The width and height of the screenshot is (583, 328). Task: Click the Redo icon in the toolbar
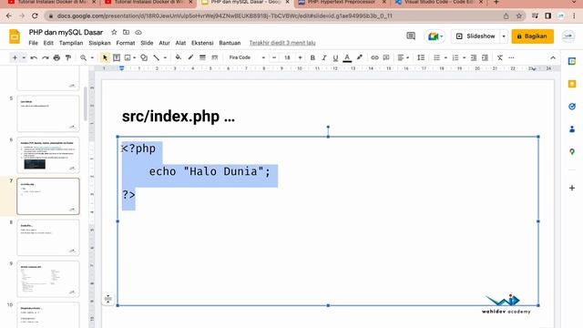point(46,57)
